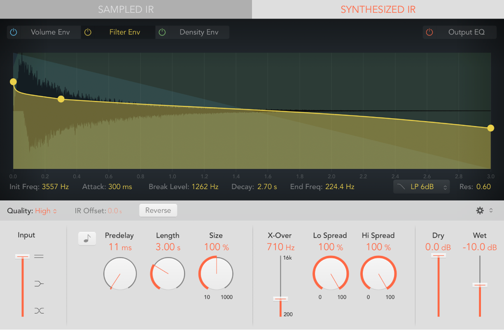Viewport: 504px width, 330px height.
Task: Select the envelope end point at 3.0
Action: coord(490,128)
